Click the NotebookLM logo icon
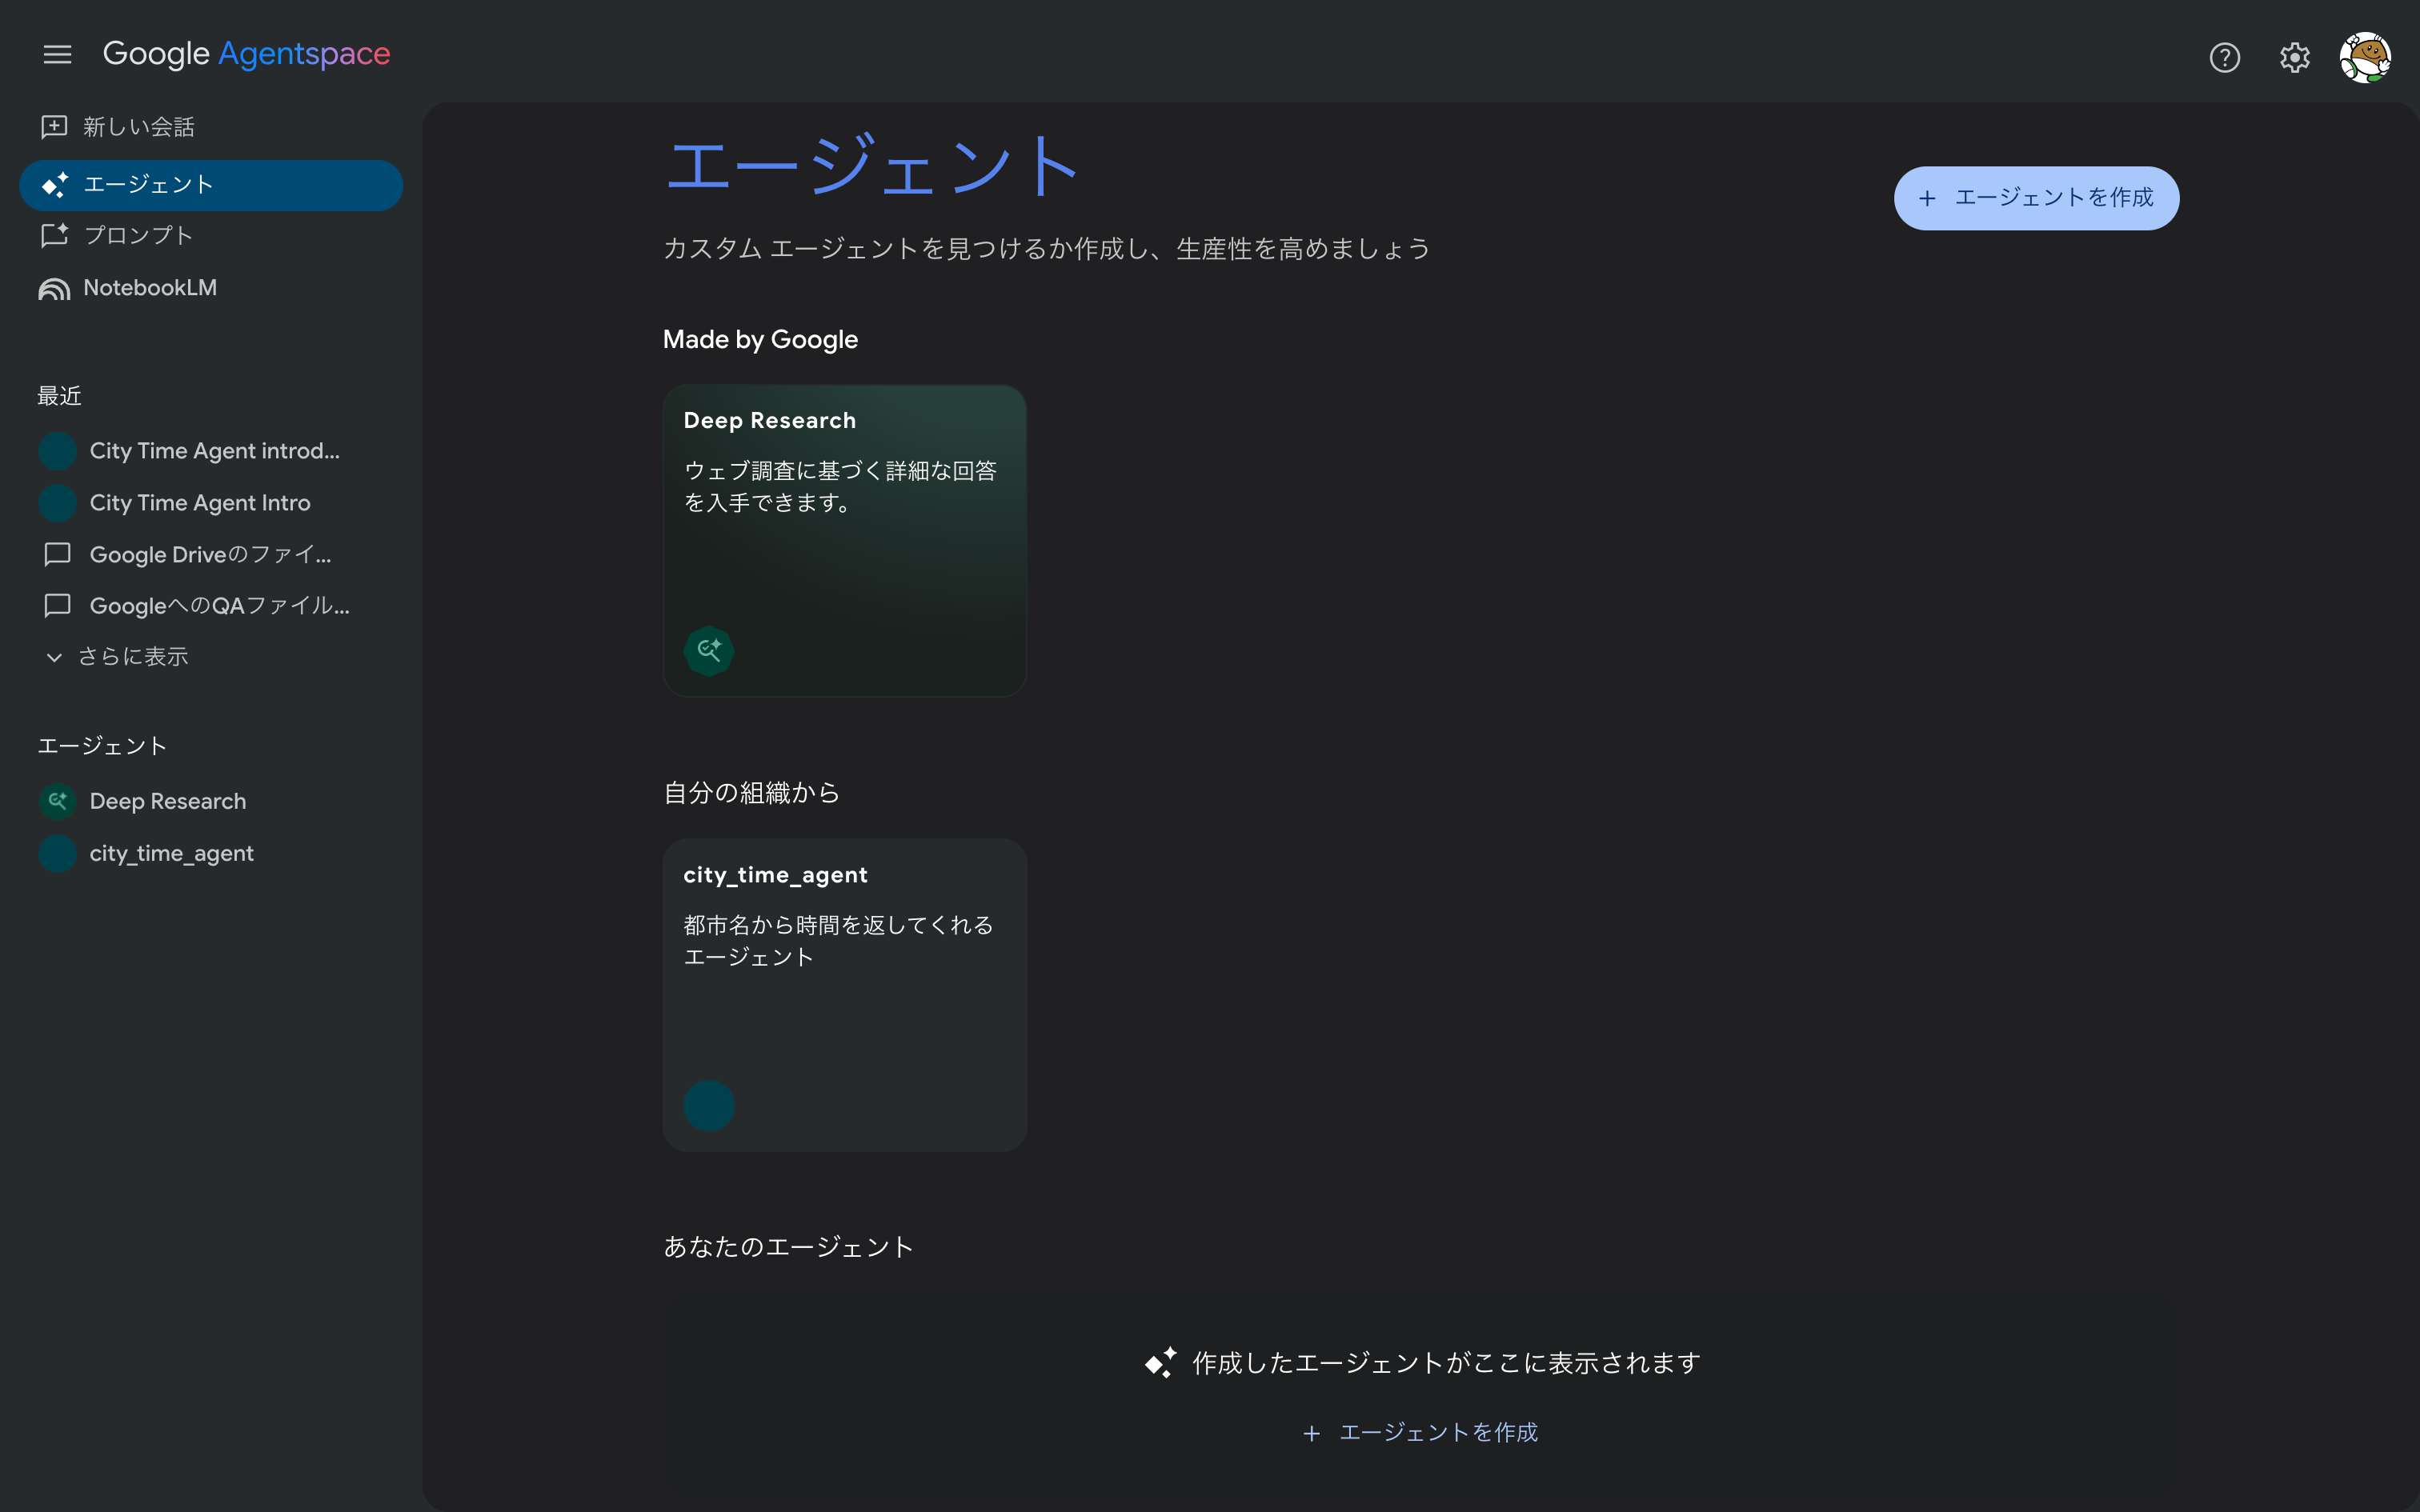 coord(54,288)
